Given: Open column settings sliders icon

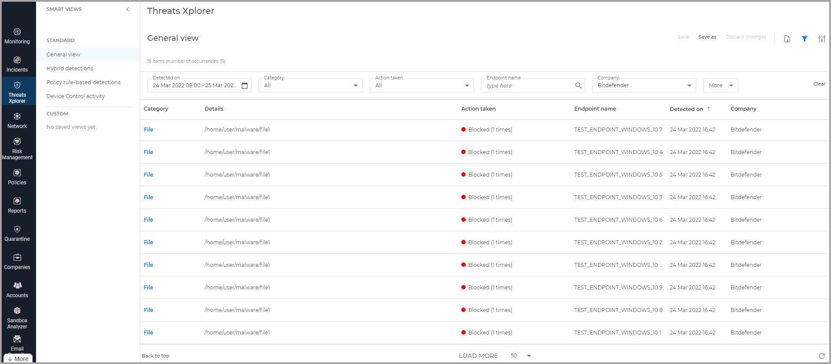Looking at the screenshot, I should click(821, 39).
